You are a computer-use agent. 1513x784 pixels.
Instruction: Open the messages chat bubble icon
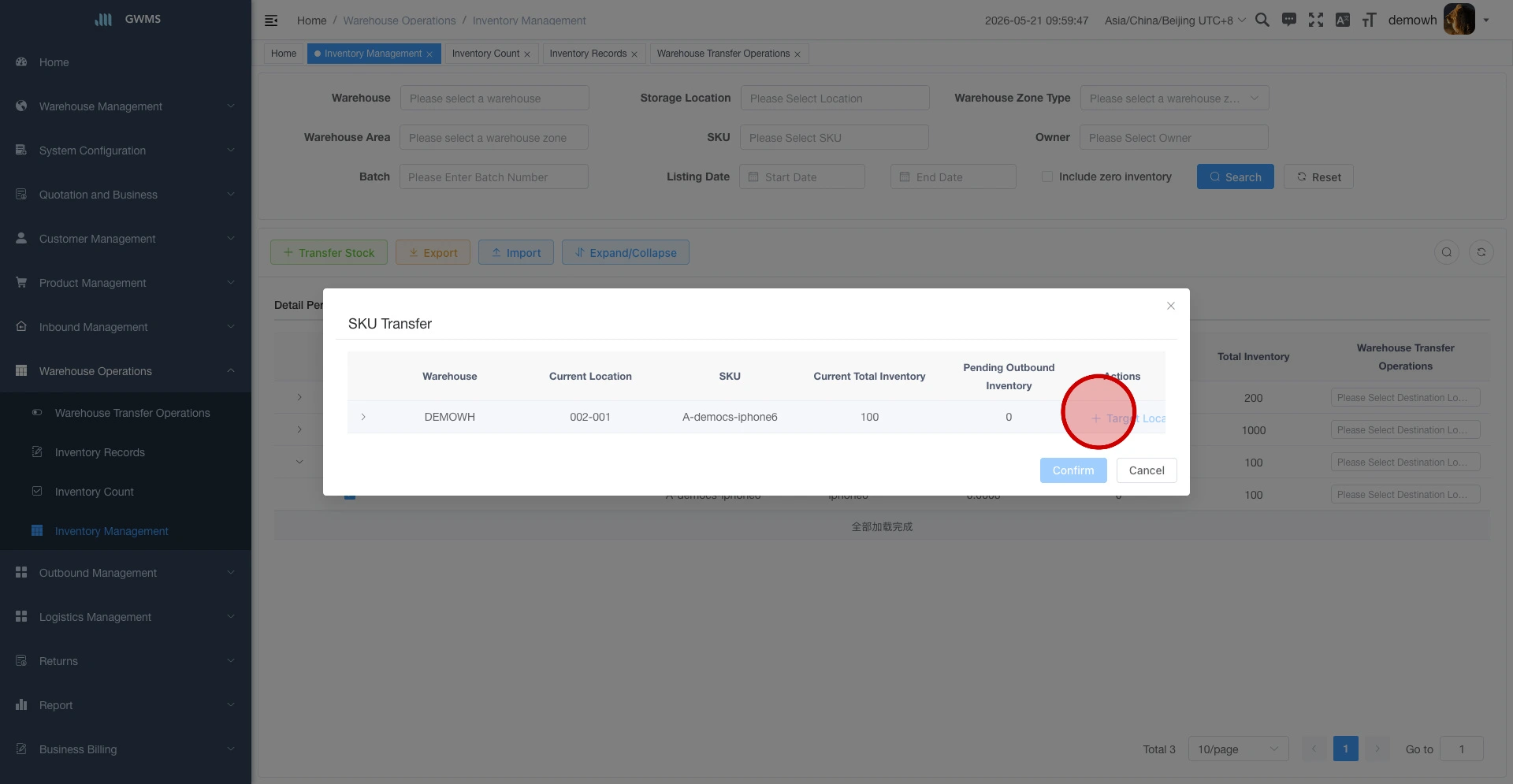(1289, 20)
